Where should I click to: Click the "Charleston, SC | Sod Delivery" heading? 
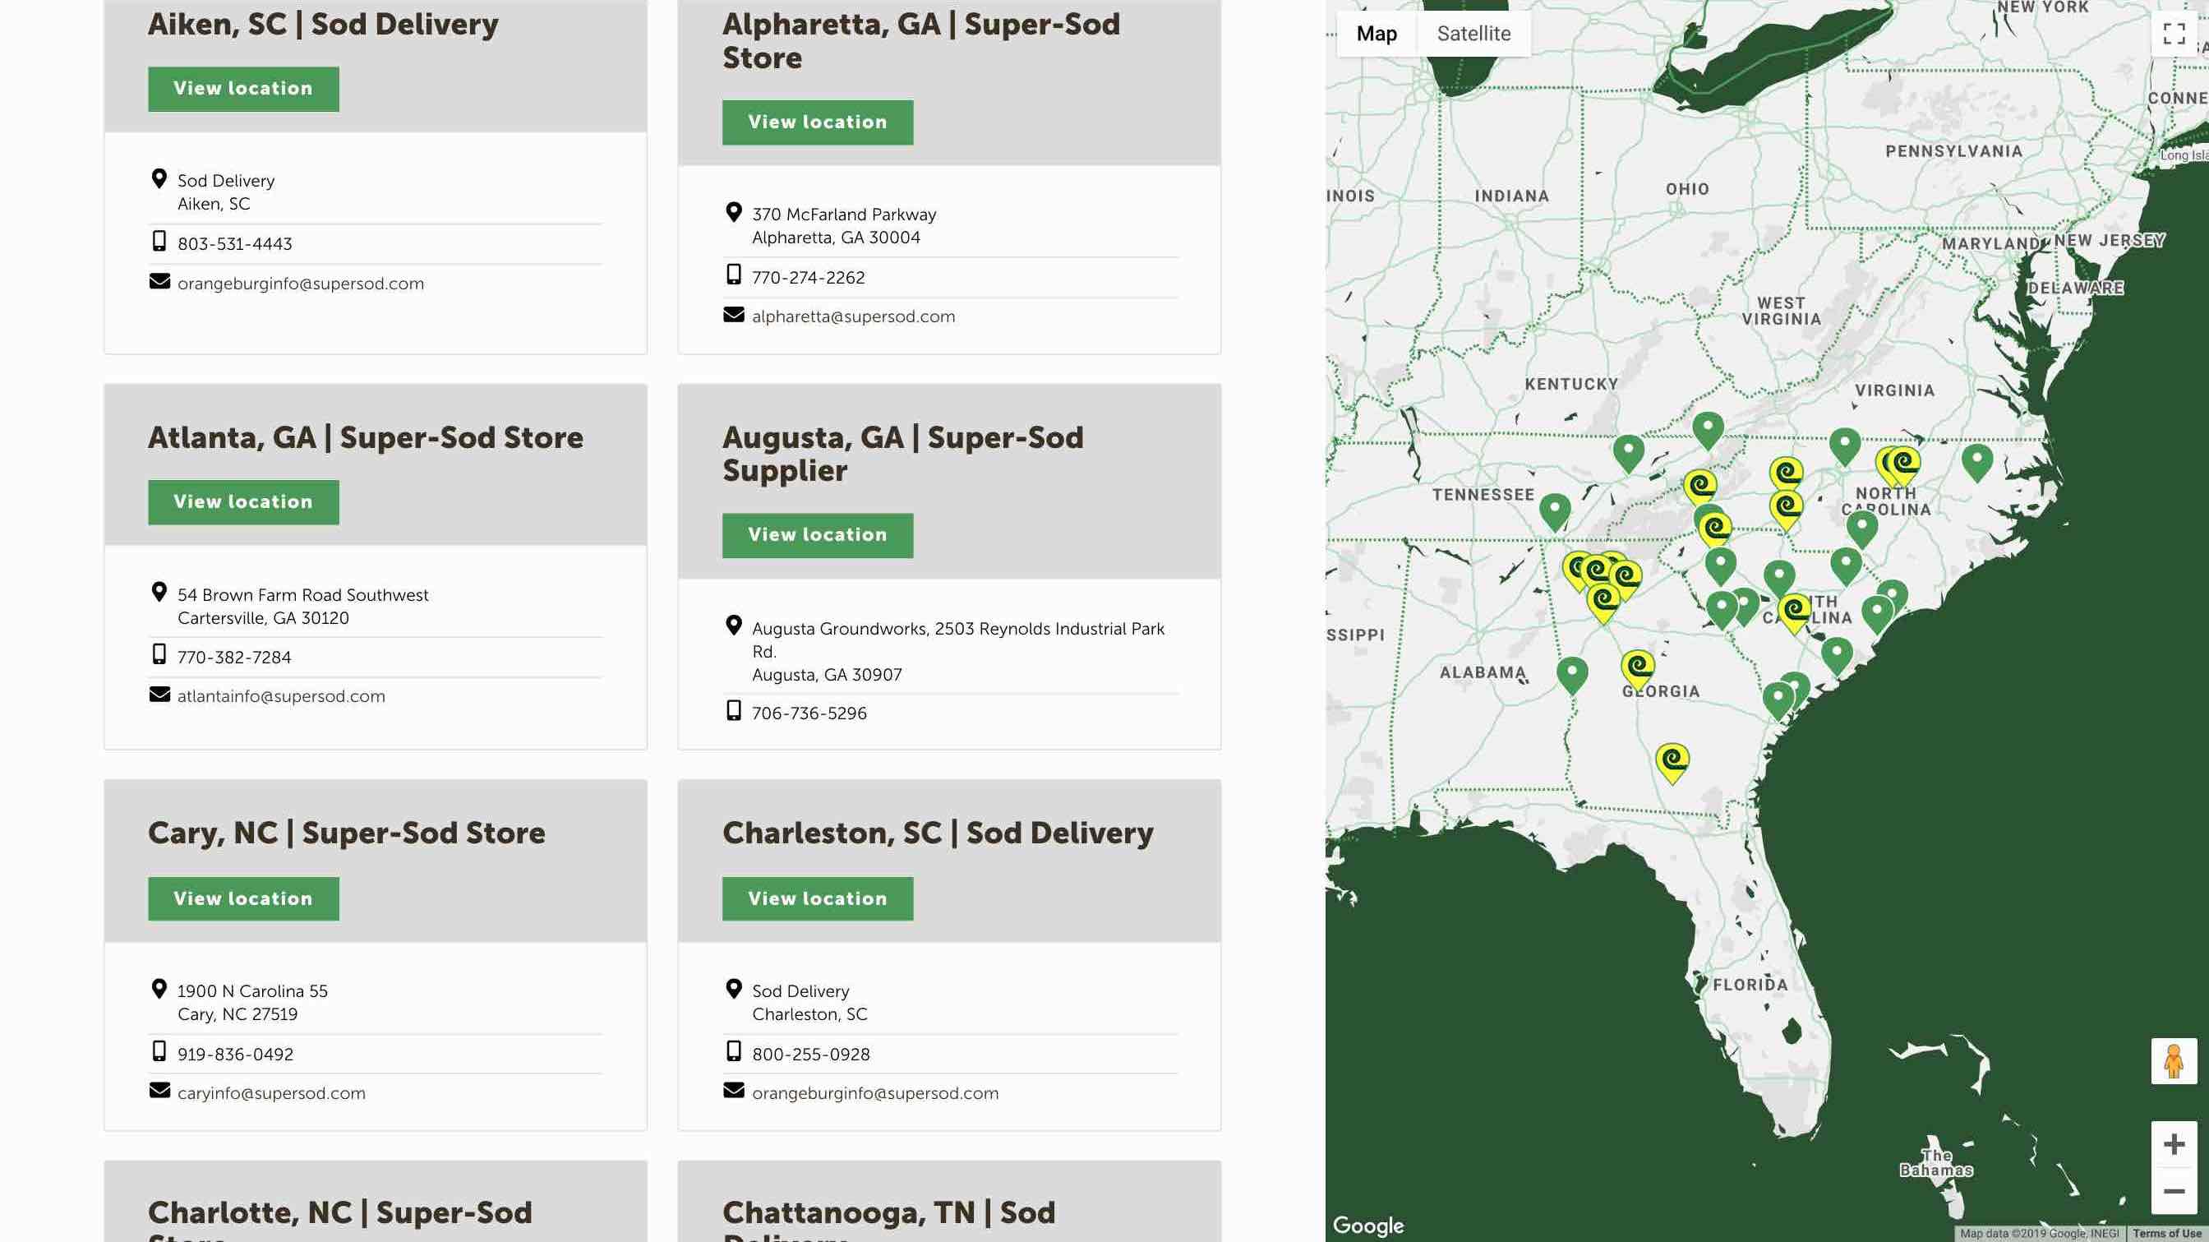pyautogui.click(x=938, y=833)
